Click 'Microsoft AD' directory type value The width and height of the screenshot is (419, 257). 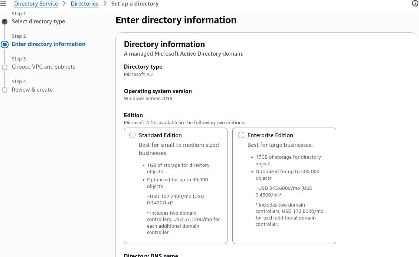[138, 74]
